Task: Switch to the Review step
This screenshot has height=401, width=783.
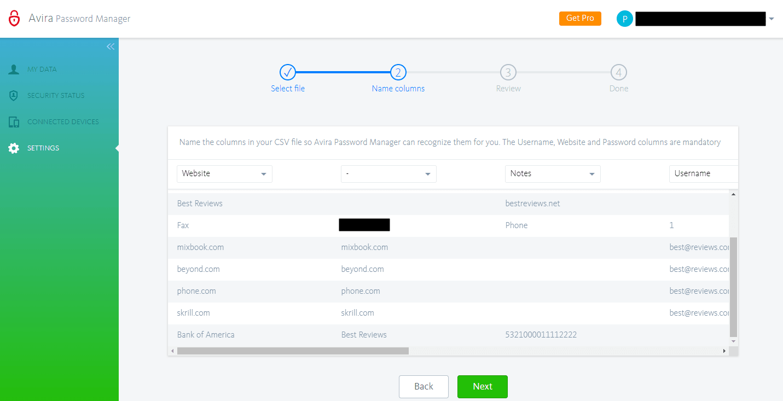Action: click(x=508, y=72)
